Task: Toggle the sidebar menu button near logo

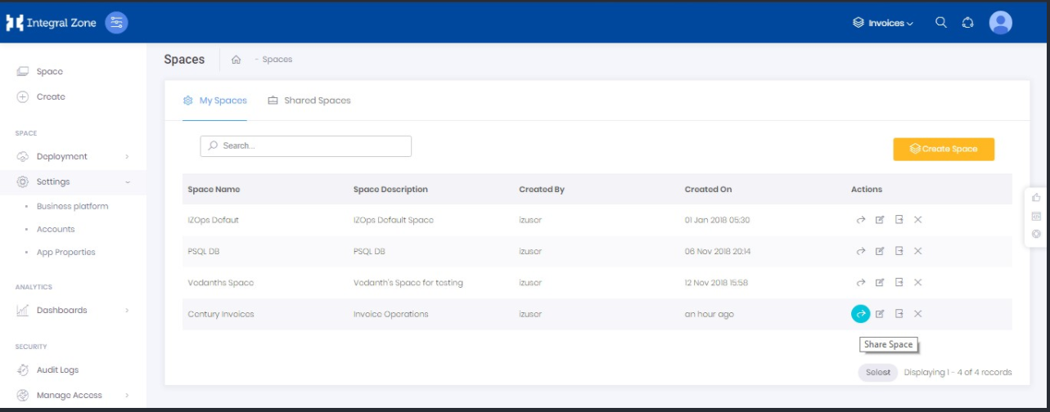Action: [x=116, y=23]
